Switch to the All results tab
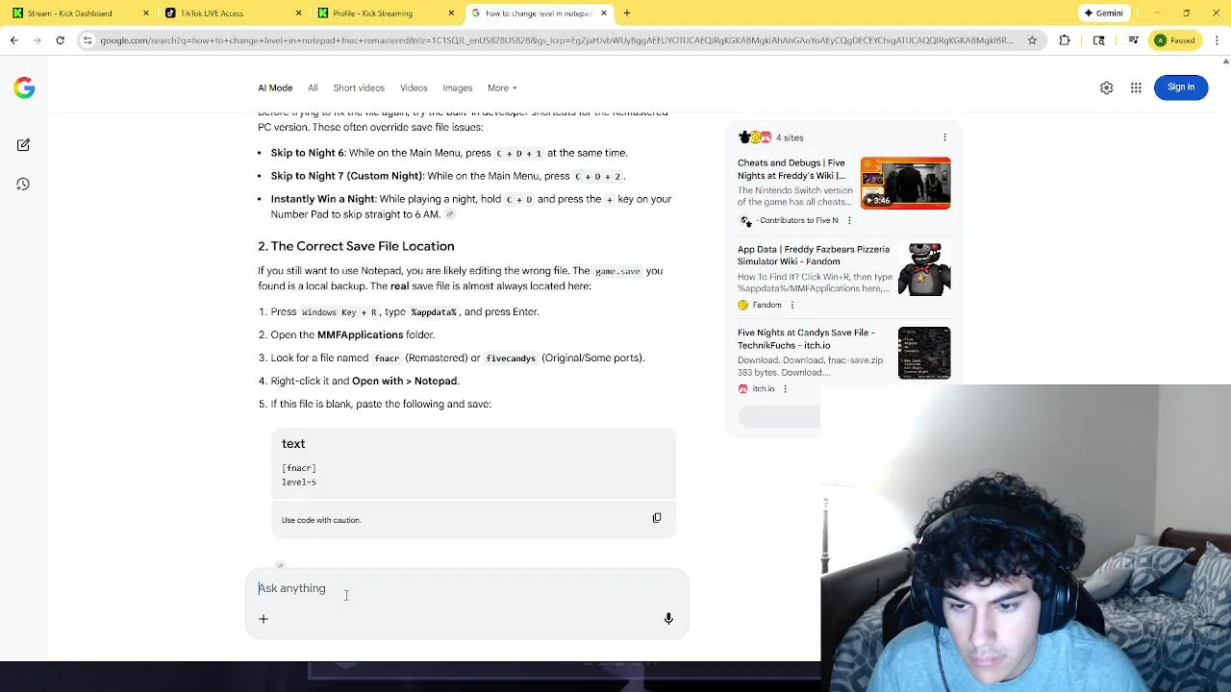 pyautogui.click(x=313, y=88)
